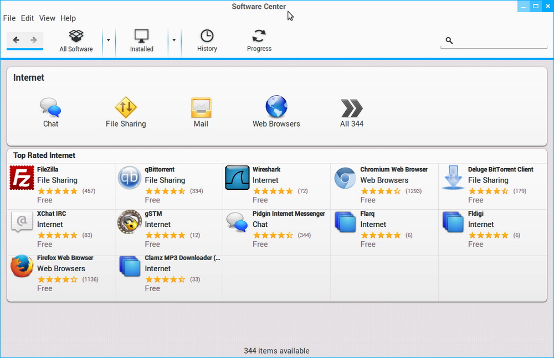554x358 pixels.
Task: Open the Edit menu
Action: (27, 18)
